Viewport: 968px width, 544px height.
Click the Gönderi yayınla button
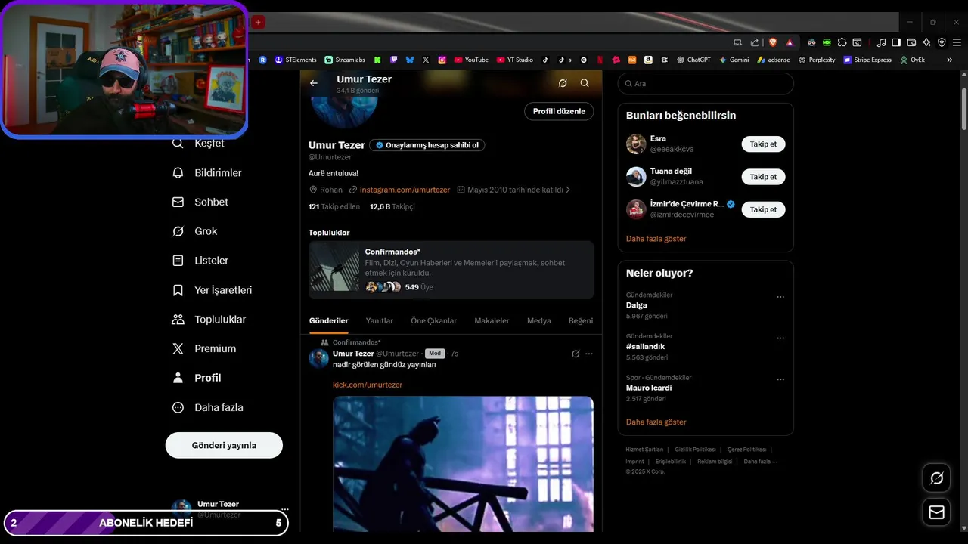224,445
